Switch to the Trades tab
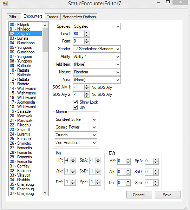This screenshot has height=210, width=190. [x=52, y=17]
